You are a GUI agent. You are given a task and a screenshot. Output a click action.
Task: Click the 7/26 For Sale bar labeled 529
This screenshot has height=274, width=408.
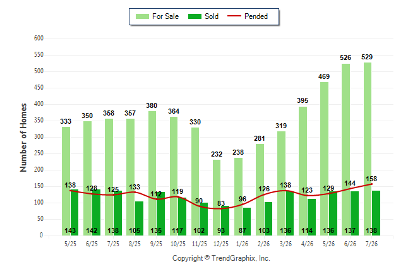[368, 149]
